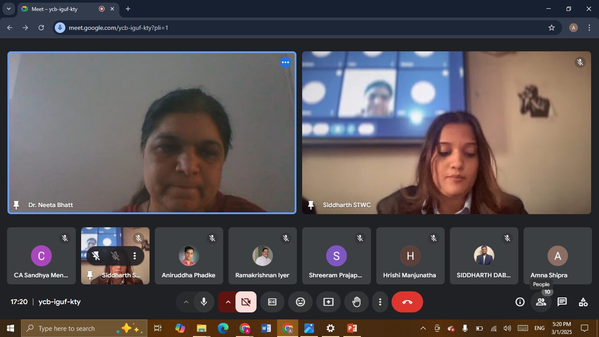The image size is (599, 337).
Task: Expand audio settings arrow beside microphone
Action: coord(186,302)
